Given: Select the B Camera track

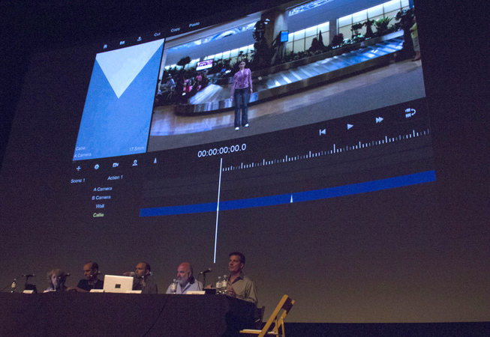Looking at the screenshot, I should pos(101,198).
